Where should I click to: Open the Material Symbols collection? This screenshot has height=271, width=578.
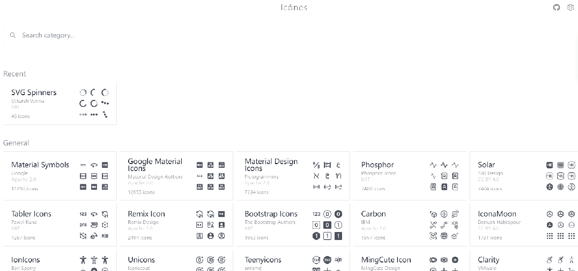tap(60, 176)
